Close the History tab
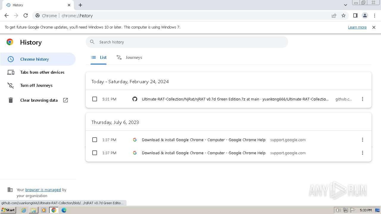The height and width of the screenshot is (214, 381). 69,5
